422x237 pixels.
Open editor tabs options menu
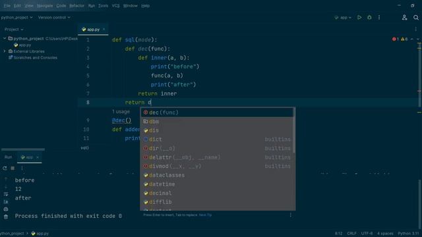(415, 29)
